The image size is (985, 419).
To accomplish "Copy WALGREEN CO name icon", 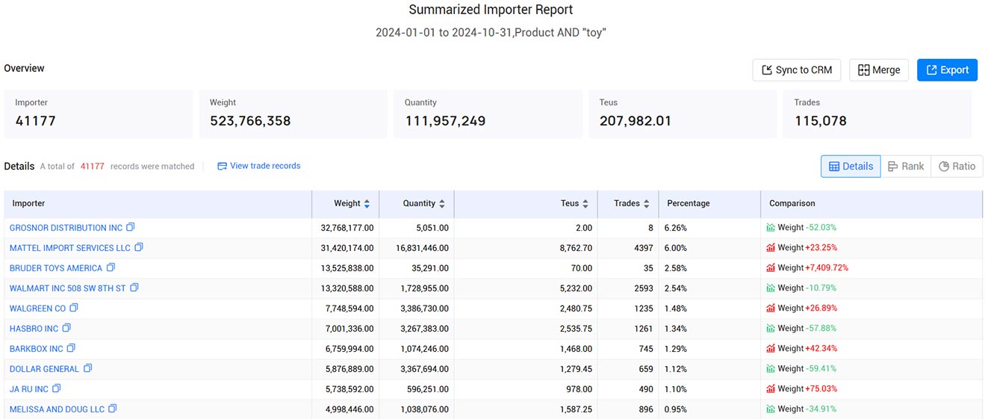I will point(74,308).
